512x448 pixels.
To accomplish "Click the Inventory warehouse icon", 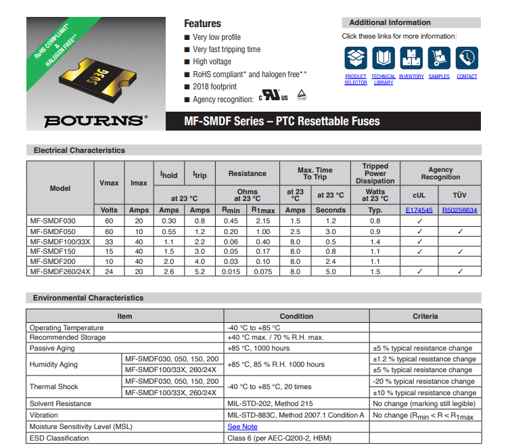I will coord(411,58).
